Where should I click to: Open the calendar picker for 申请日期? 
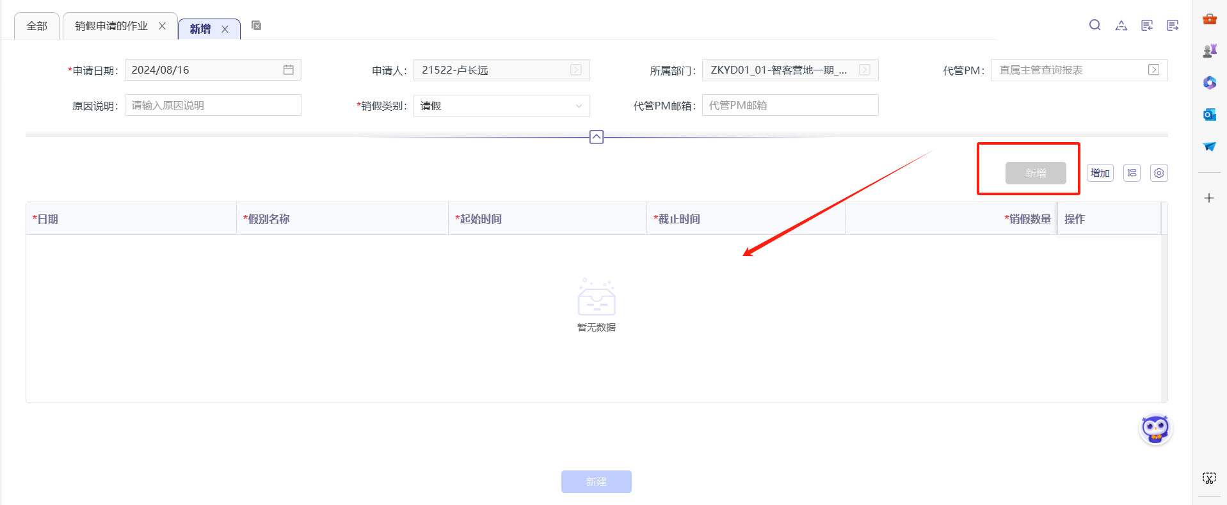(x=289, y=70)
